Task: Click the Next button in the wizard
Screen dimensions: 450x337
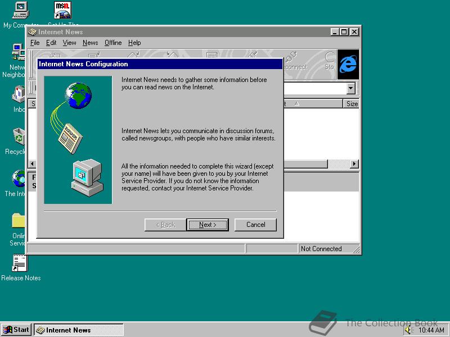Action: pos(208,225)
